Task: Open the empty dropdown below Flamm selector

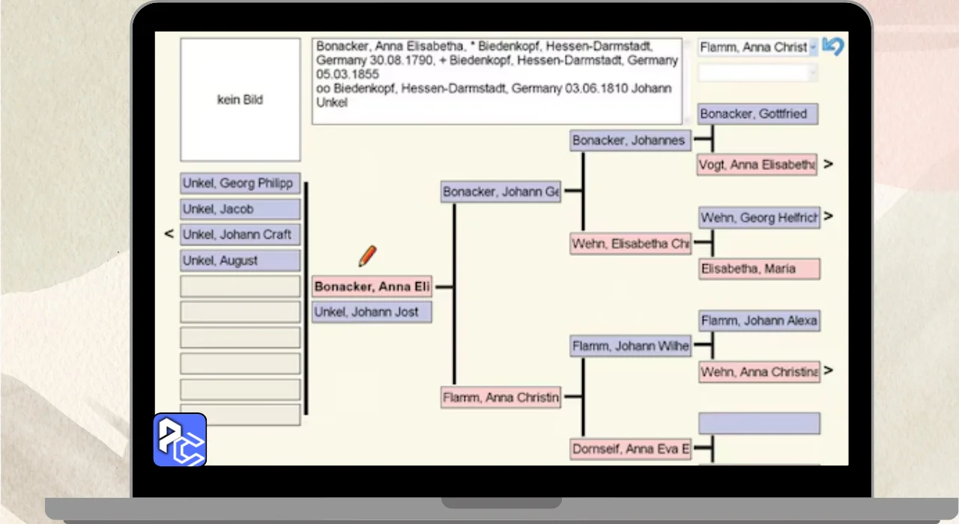Action: coord(757,73)
